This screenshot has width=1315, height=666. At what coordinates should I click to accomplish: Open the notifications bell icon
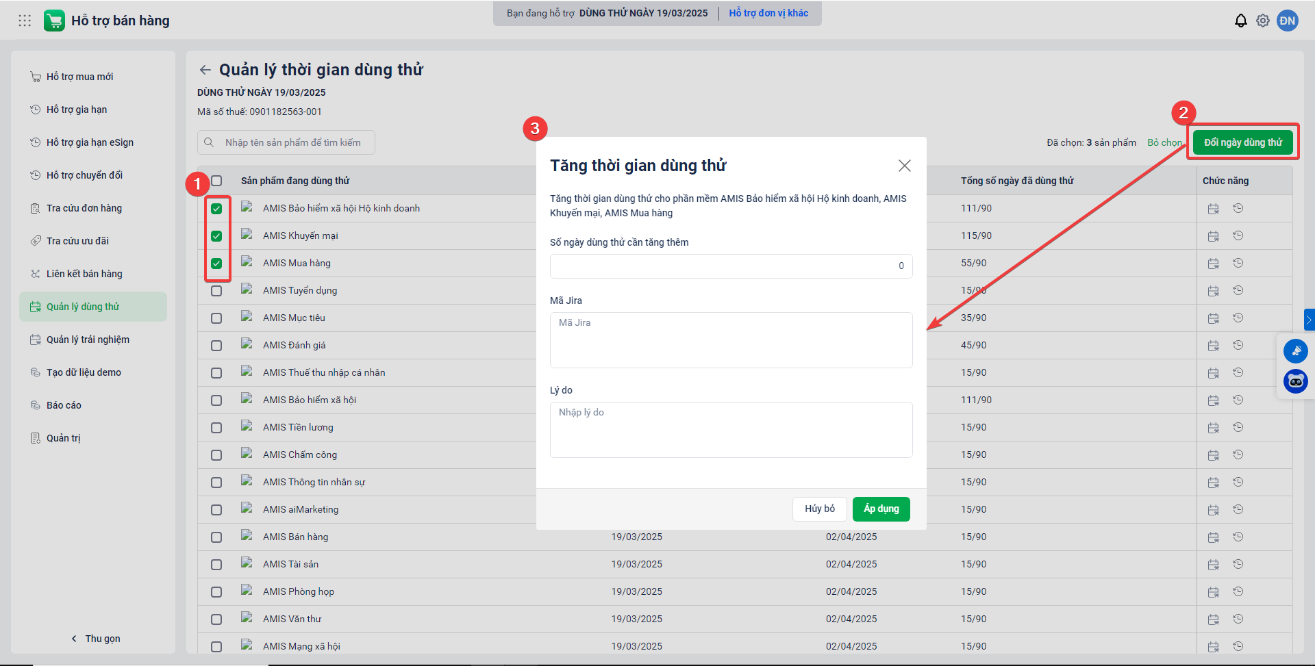point(1240,21)
